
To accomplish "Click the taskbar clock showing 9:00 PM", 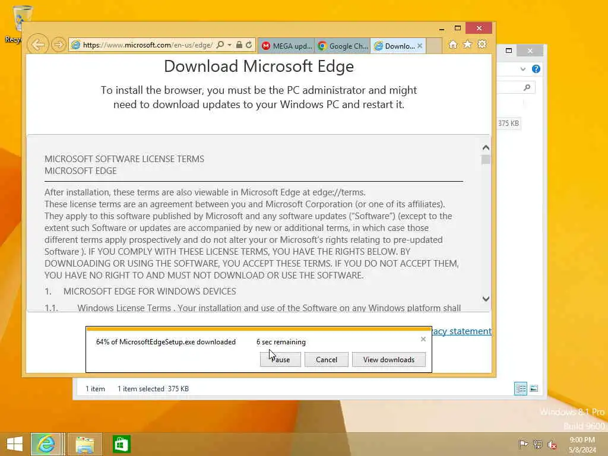I will 582,445.
